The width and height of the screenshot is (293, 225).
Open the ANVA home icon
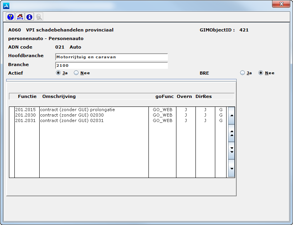point(20,17)
